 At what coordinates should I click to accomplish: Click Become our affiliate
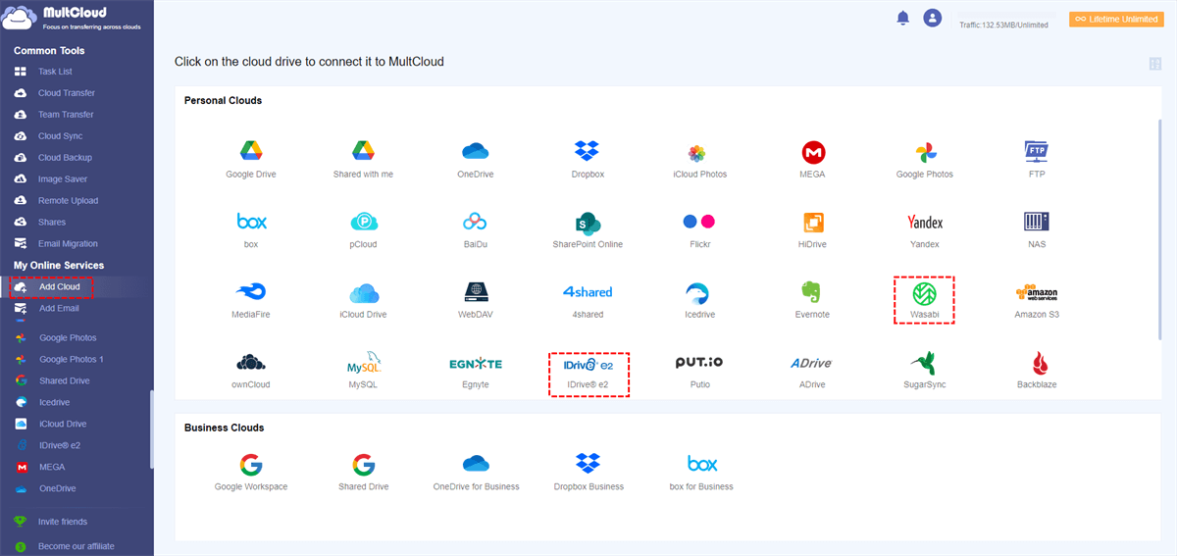tap(77, 546)
